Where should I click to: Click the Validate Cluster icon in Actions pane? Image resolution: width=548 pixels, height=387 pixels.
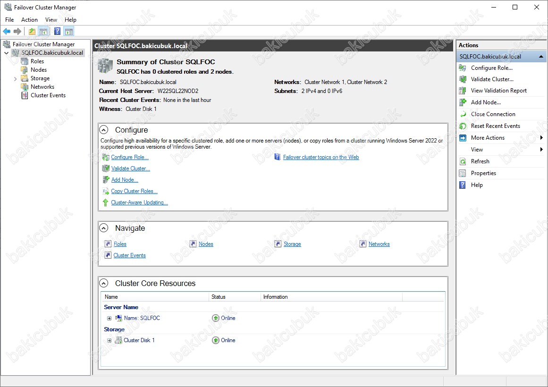pyautogui.click(x=463, y=79)
